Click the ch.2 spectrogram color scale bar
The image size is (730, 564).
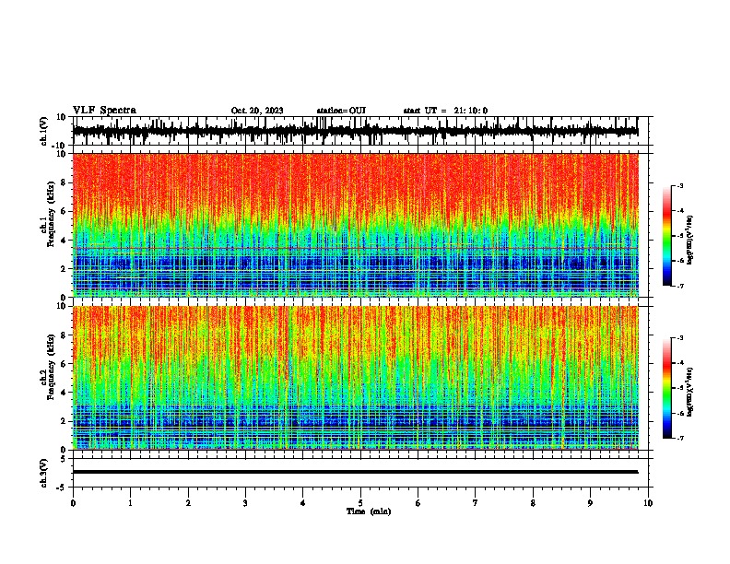click(x=667, y=388)
